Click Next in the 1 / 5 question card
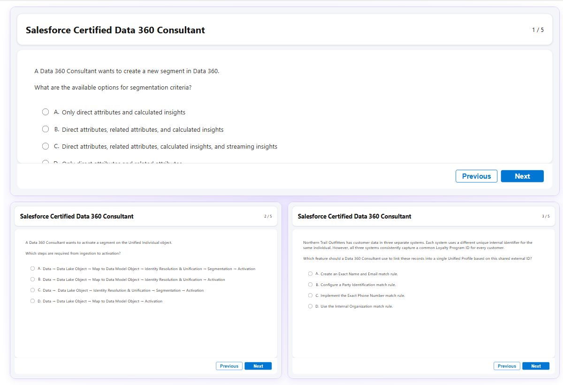 coord(522,176)
